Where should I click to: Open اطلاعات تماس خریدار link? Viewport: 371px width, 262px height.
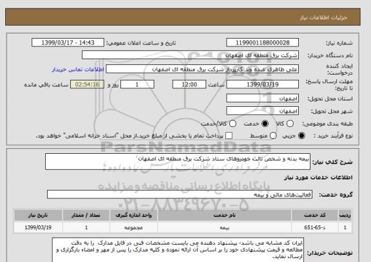[78, 70]
